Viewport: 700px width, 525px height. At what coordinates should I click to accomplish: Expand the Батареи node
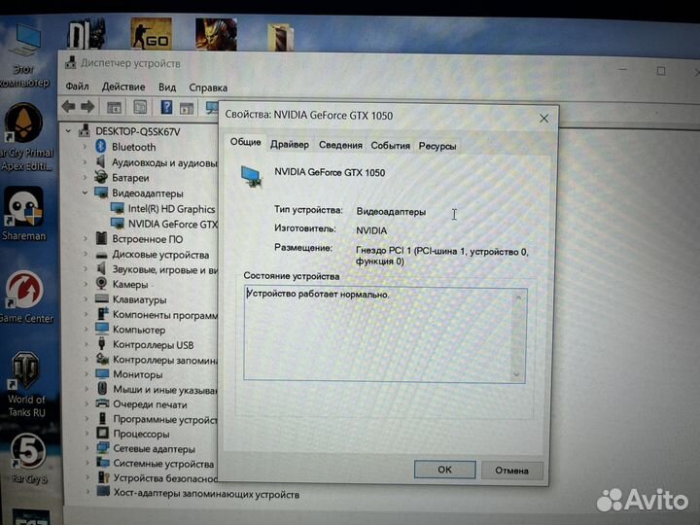(85, 177)
